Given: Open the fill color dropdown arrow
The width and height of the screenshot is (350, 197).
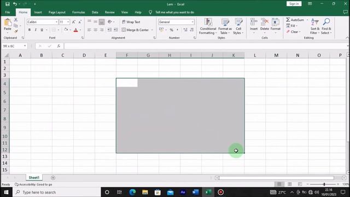Looking at the screenshot, I should (x=71, y=30).
